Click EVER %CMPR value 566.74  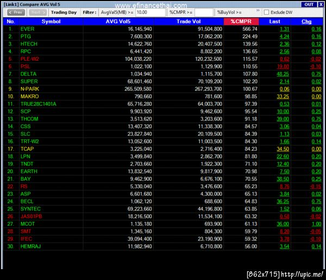click(x=250, y=29)
